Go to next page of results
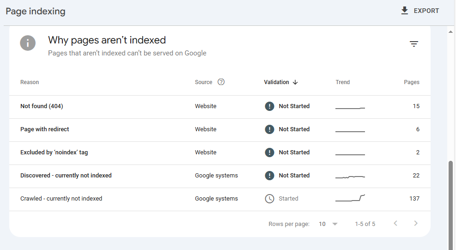Screen dimensions: 456x250 click(x=416, y=224)
